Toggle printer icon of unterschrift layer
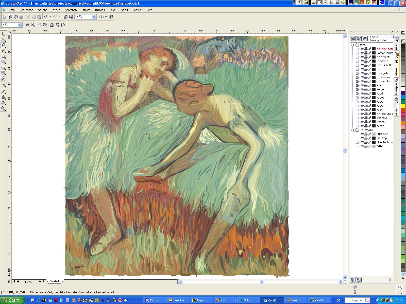Viewport: 406px width, 304px height. (x=366, y=65)
